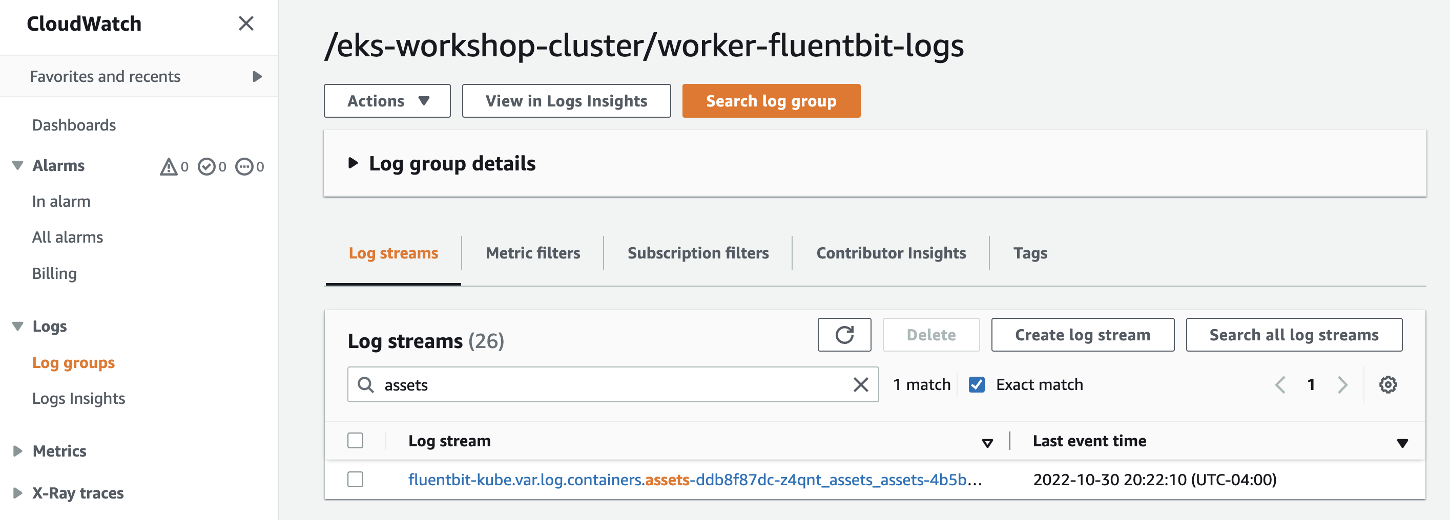Click the Delete button
The image size is (1450, 520).
931,335
